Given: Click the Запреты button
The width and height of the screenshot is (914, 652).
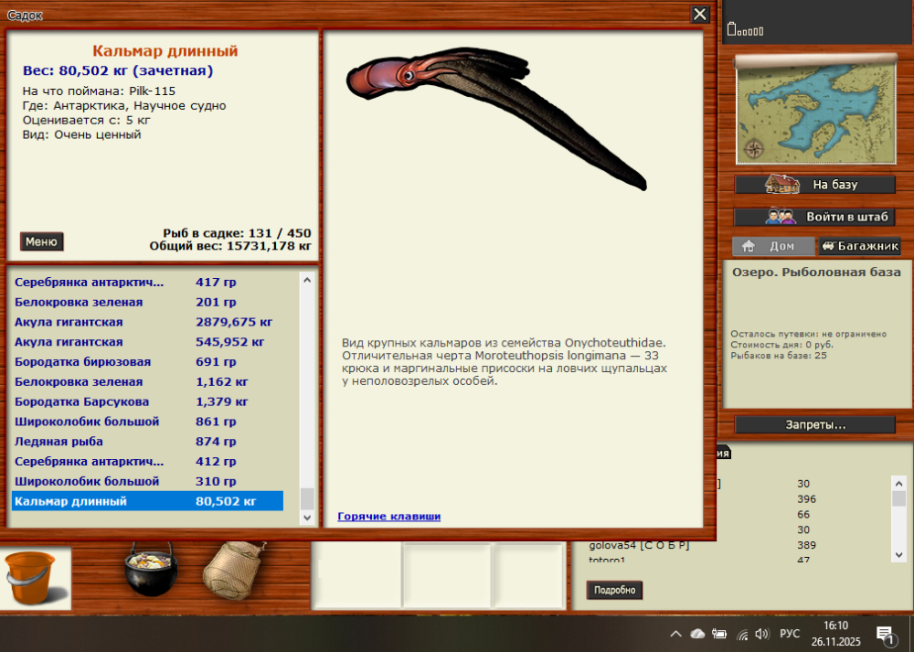Looking at the screenshot, I should (x=814, y=423).
